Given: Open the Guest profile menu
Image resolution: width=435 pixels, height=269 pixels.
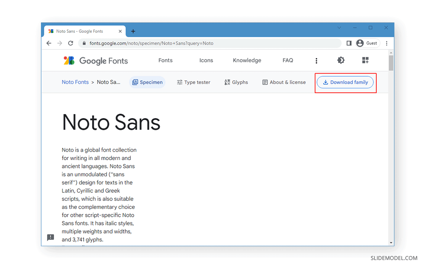Looking at the screenshot, I should [368, 43].
